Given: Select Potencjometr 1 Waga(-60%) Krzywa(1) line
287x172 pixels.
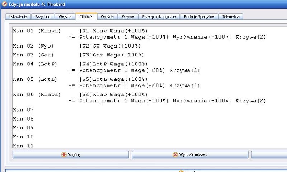Looking at the screenshot, I should (x=134, y=70).
